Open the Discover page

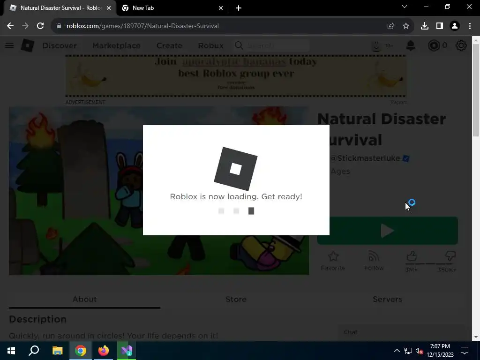[60, 45]
